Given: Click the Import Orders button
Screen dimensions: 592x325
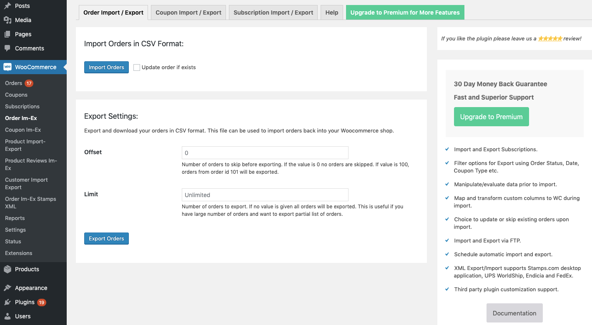Looking at the screenshot, I should pyautogui.click(x=106, y=67).
